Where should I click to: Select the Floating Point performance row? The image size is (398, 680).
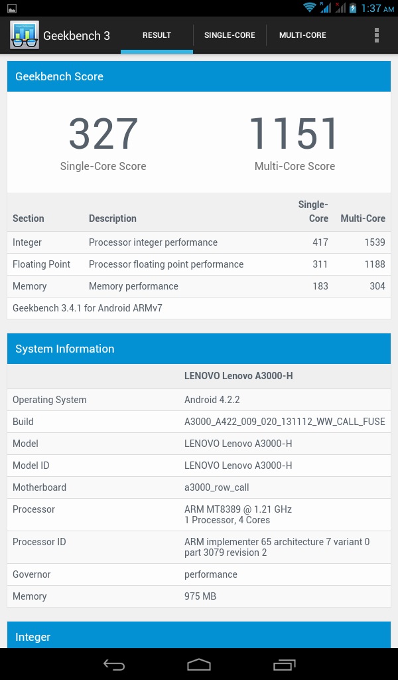(x=199, y=264)
